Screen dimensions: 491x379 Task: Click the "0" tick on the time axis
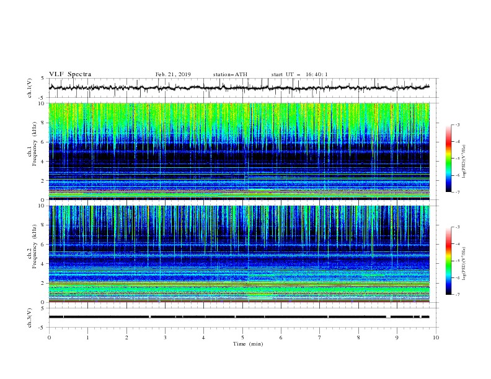coord(49,338)
